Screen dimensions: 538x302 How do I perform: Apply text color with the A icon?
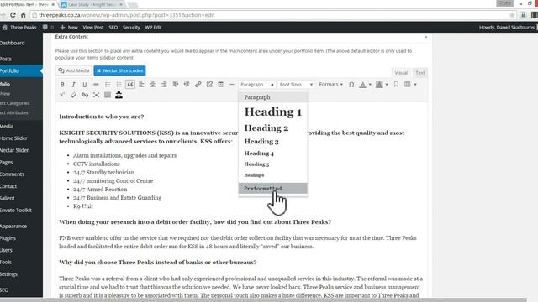(x=362, y=85)
